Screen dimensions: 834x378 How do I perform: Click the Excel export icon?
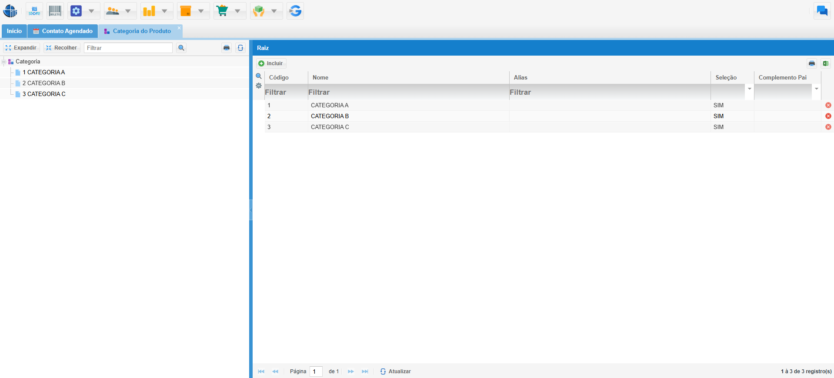tap(825, 63)
